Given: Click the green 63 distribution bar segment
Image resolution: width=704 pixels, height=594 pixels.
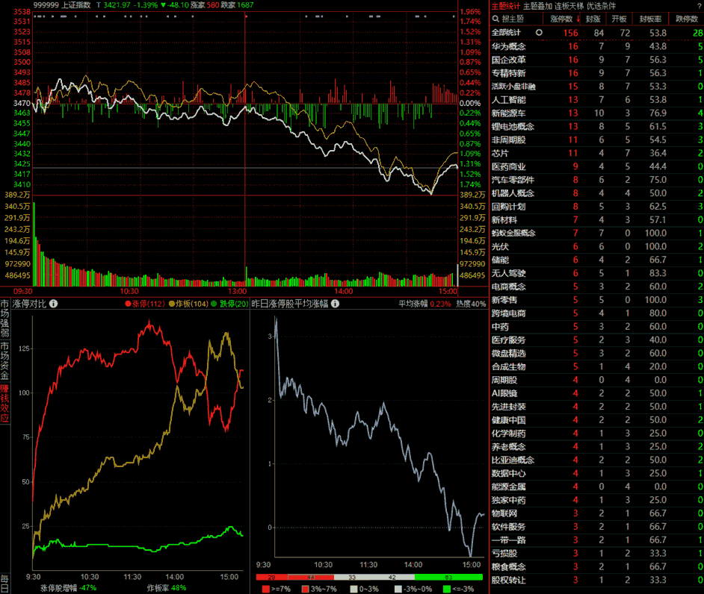Looking at the screenshot, I should coord(448,577).
